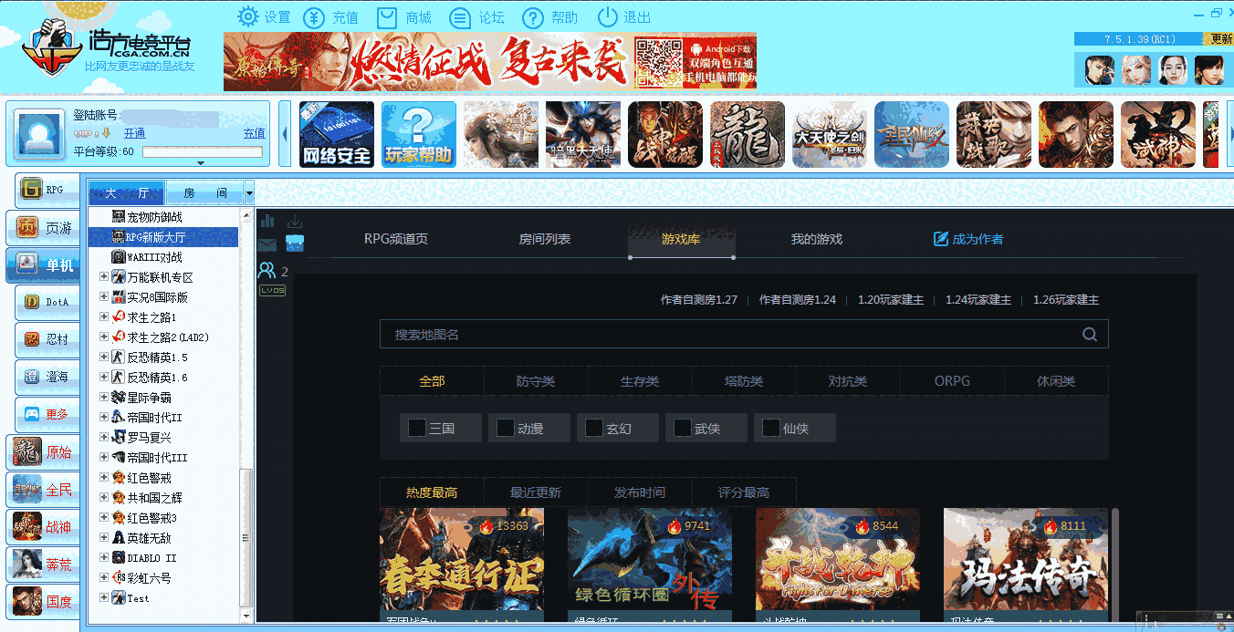Click the 充值 link in account panel
Image resolution: width=1234 pixels, height=632 pixels.
pyautogui.click(x=255, y=133)
